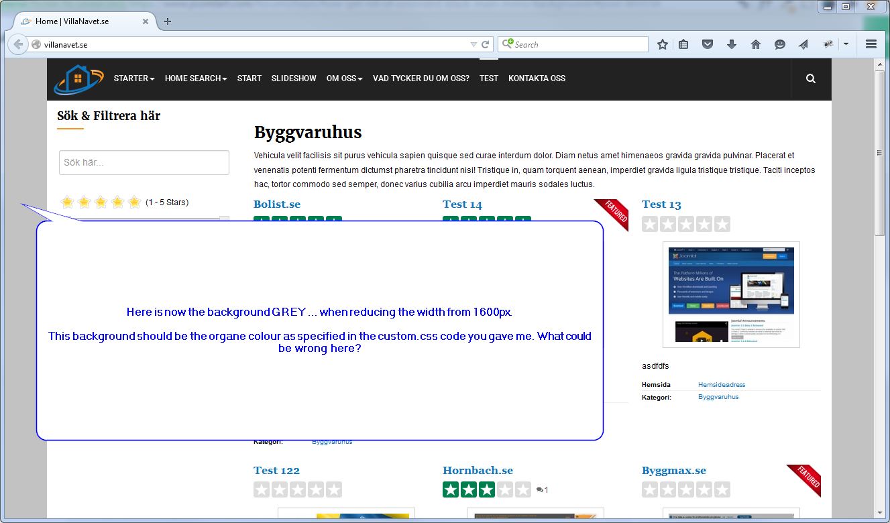This screenshot has width=890, height=523.
Task: Open the Hornbach.se listing link
Action: 478,471
